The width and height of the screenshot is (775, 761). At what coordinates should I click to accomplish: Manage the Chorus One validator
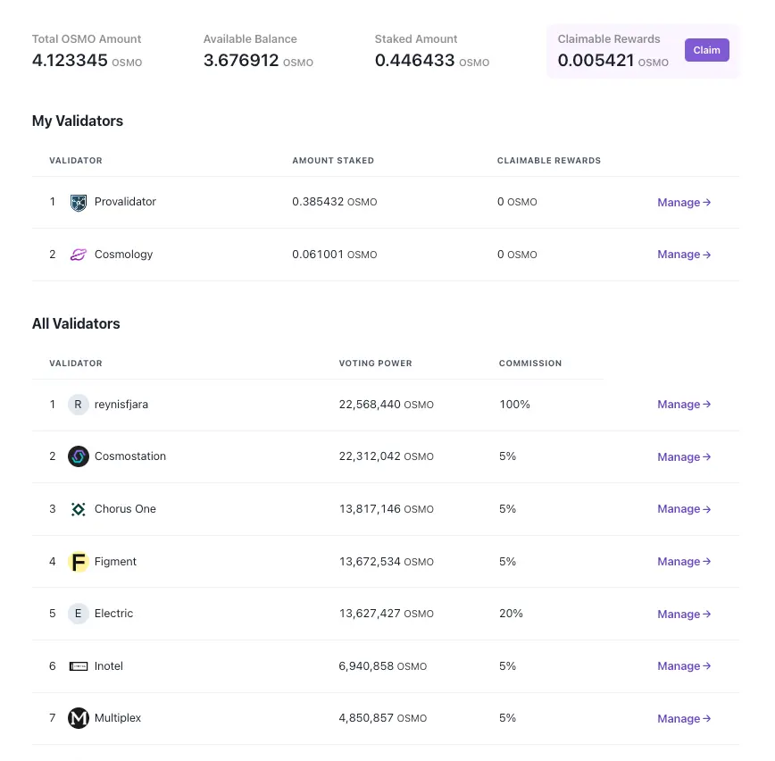tap(684, 509)
